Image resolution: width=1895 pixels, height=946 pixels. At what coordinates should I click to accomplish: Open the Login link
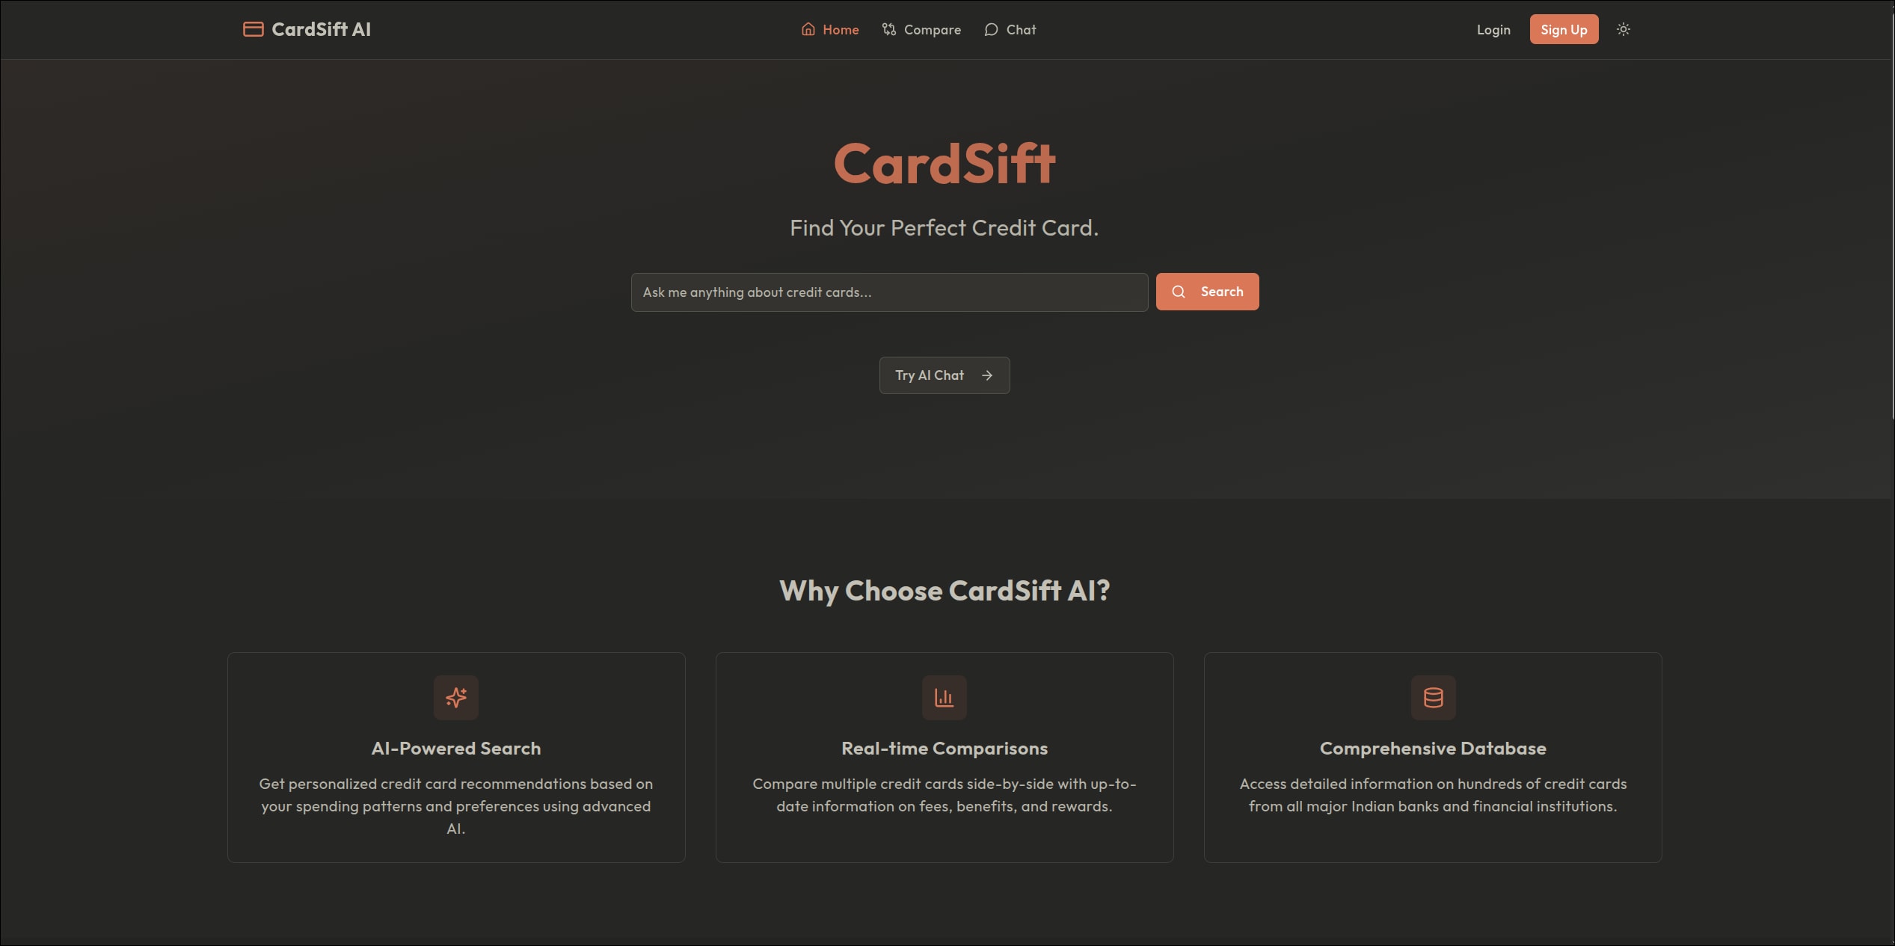click(x=1493, y=30)
